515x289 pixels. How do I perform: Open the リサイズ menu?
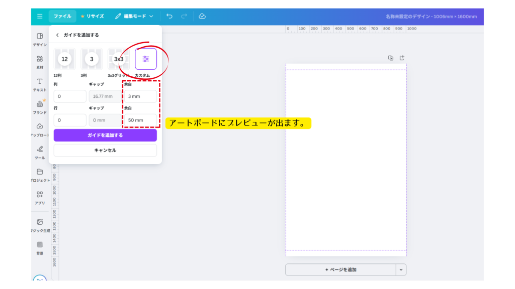pos(92,16)
